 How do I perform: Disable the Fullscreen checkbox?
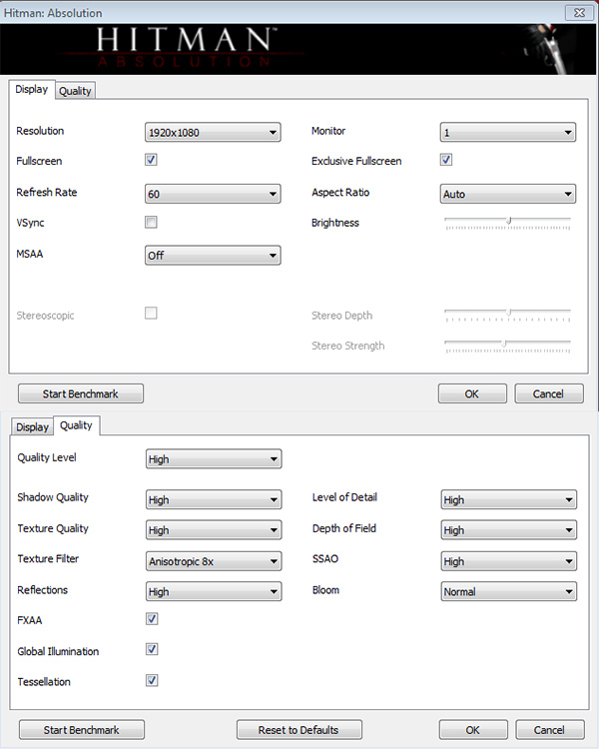pos(151,160)
